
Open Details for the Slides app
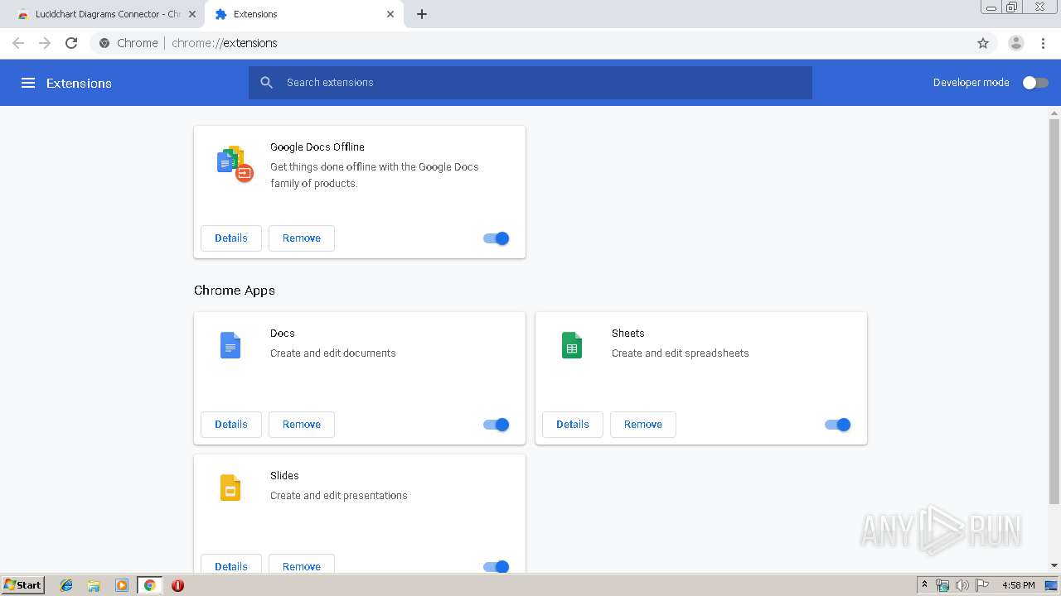[231, 565]
